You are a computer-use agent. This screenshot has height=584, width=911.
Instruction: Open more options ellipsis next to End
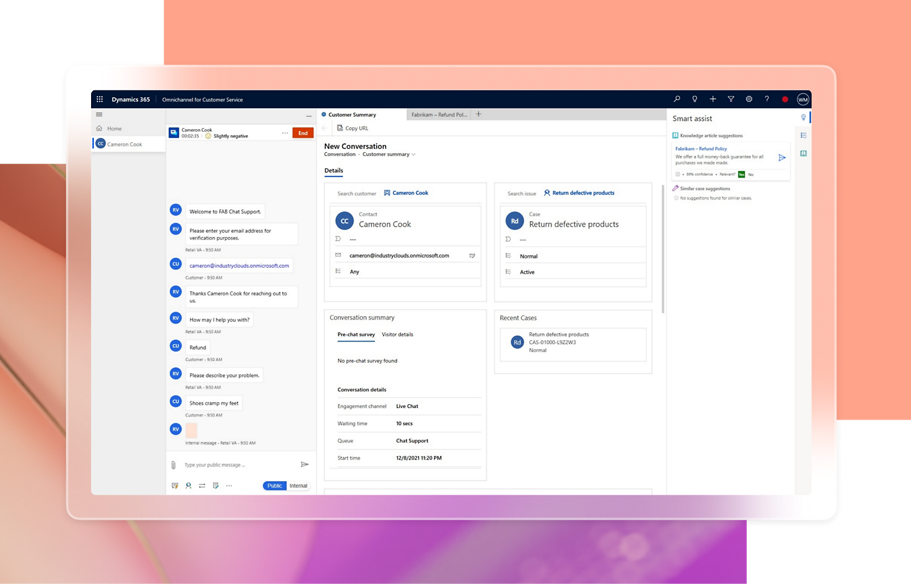[x=285, y=133]
